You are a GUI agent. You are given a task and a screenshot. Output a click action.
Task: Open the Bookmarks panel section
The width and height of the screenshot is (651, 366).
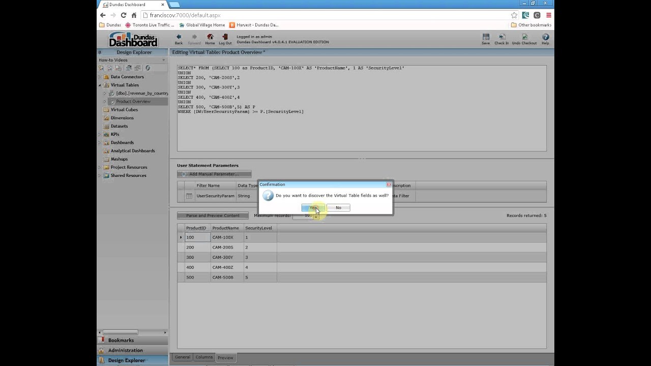[x=132, y=340]
